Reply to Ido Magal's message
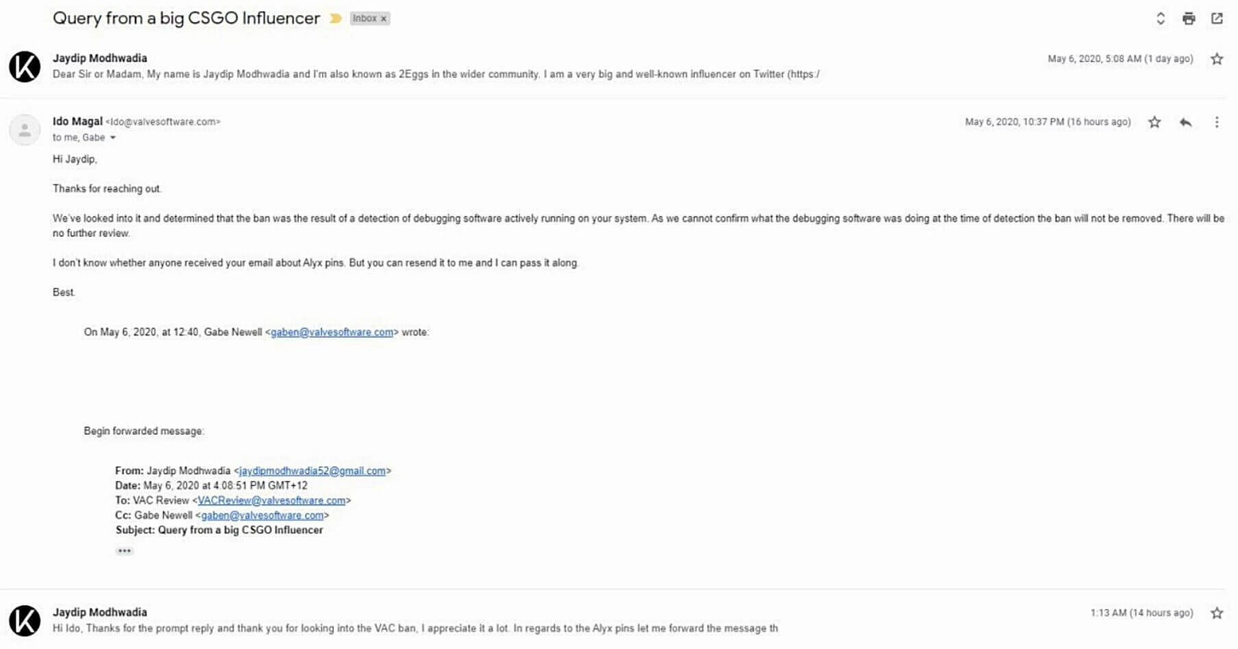The height and width of the screenshot is (649, 1238). pyautogui.click(x=1186, y=122)
